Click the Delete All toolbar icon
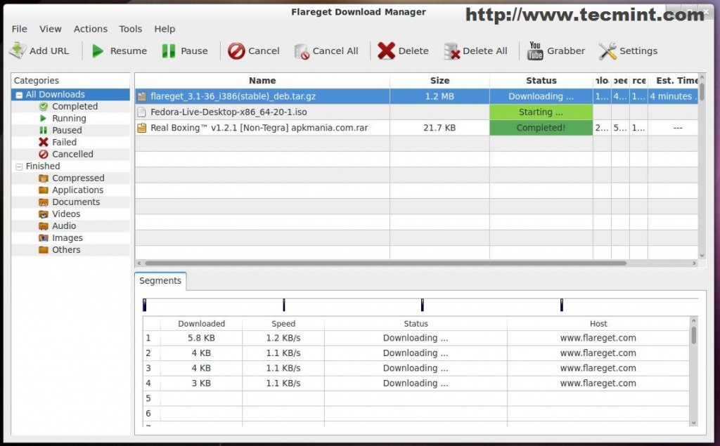The height and width of the screenshot is (446, 720). click(452, 51)
